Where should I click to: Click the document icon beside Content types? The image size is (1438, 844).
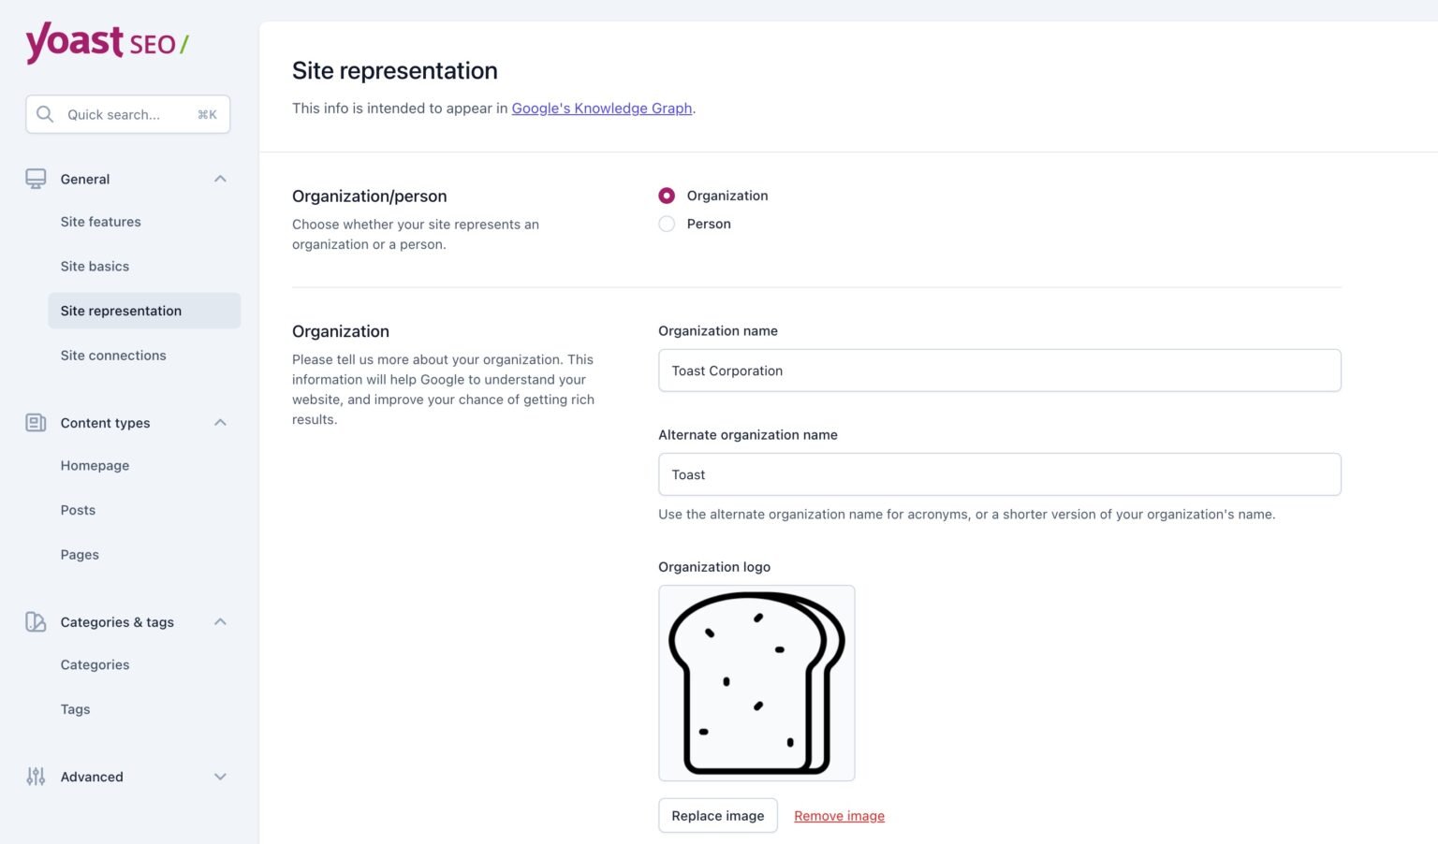click(x=36, y=422)
